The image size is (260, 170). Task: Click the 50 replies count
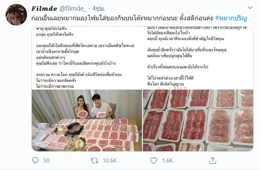click(46, 160)
